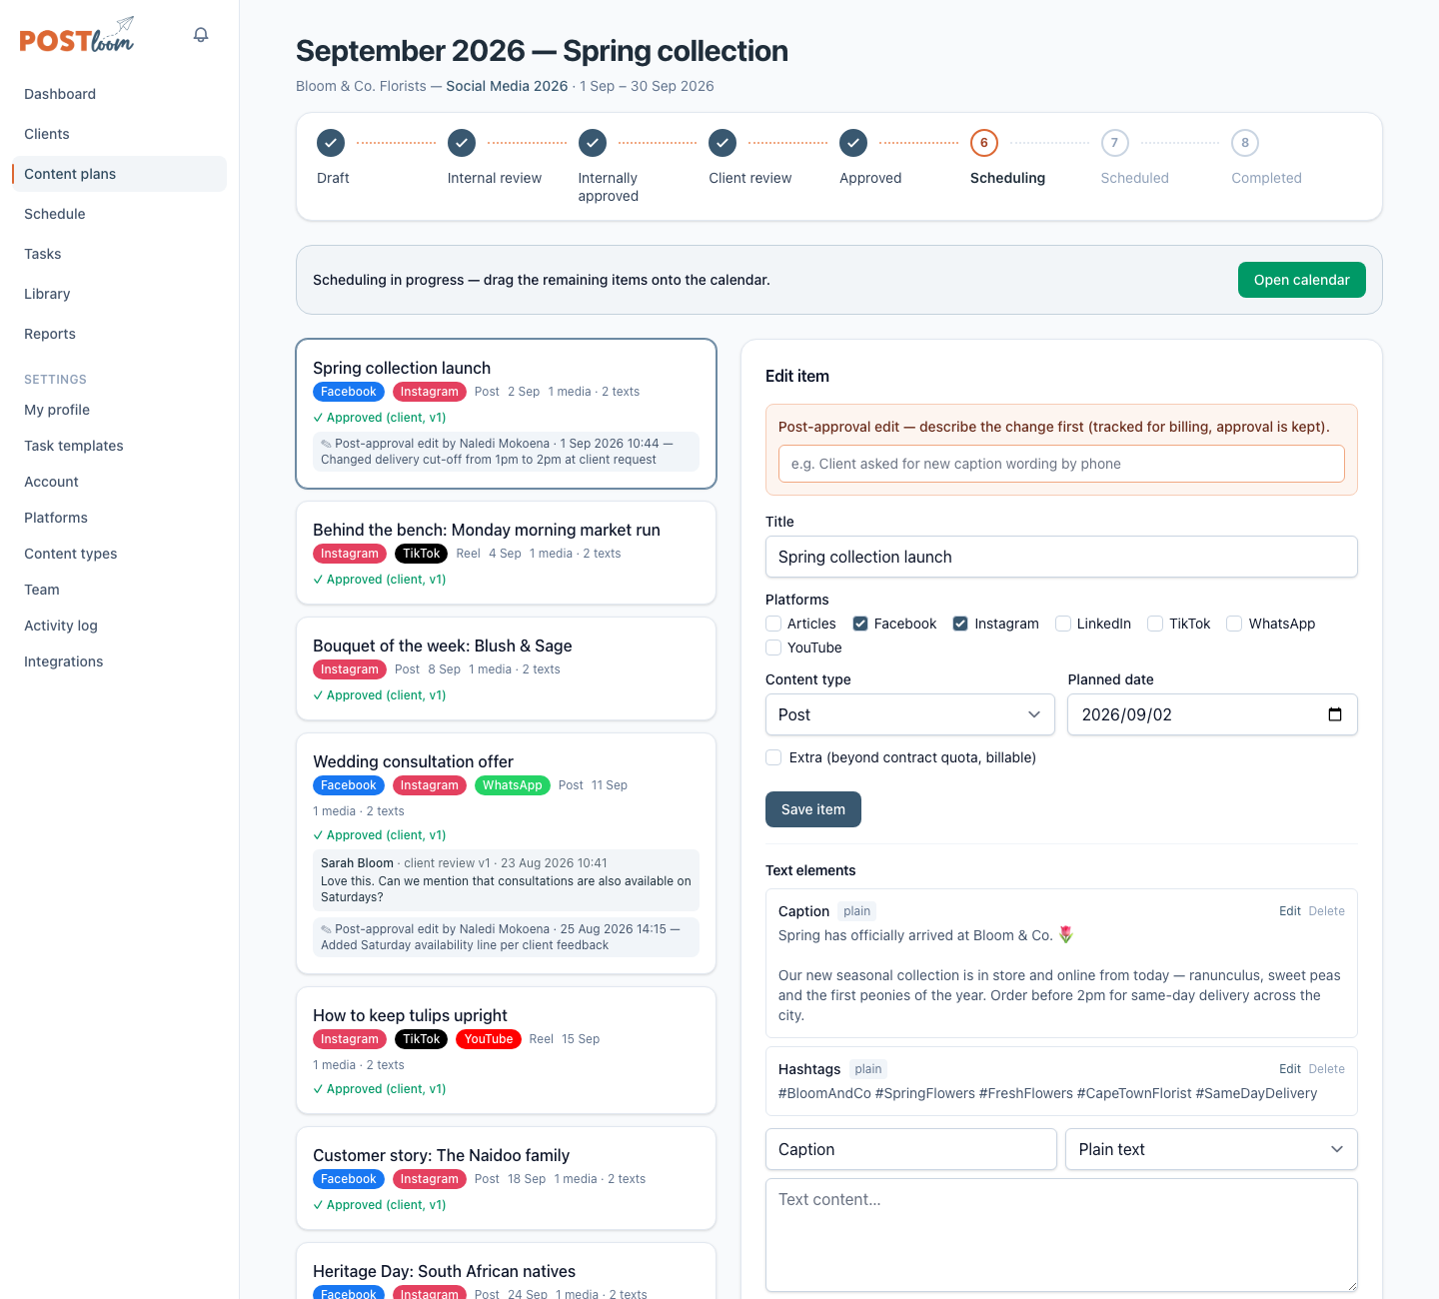1439x1299 pixels.
Task: Click the Internally approved step checkmark circle
Action: 593,143
